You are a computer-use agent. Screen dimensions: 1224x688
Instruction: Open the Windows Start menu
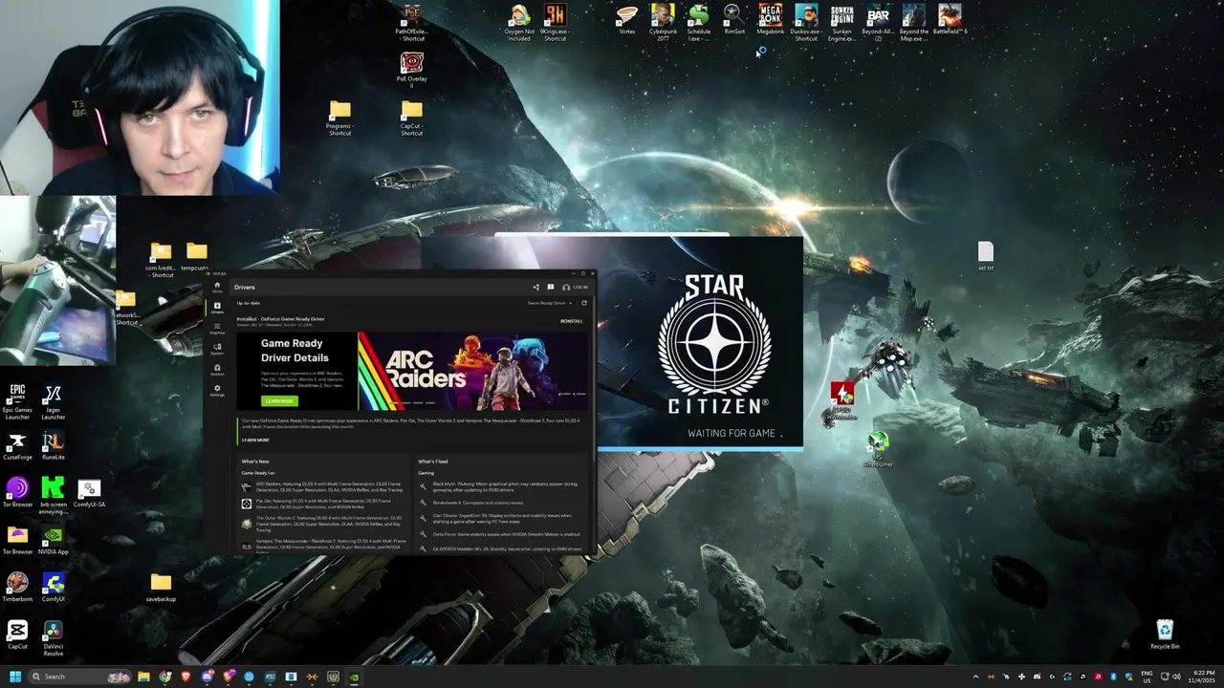coord(15,677)
